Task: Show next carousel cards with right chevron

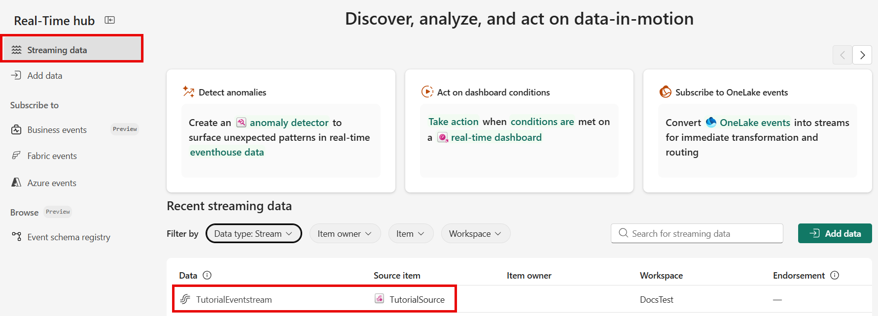Action: coord(862,55)
